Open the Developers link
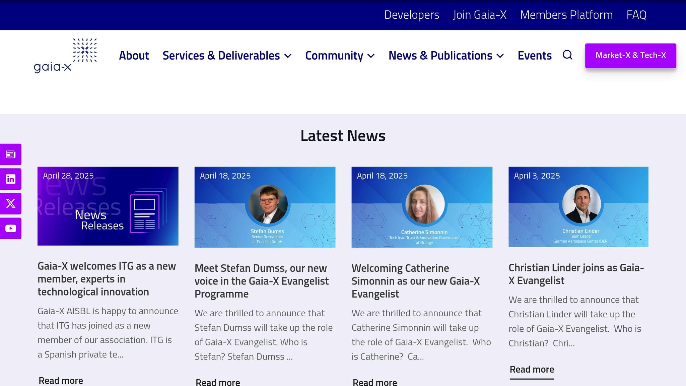Screen dimensions: 686x386 point(411,15)
